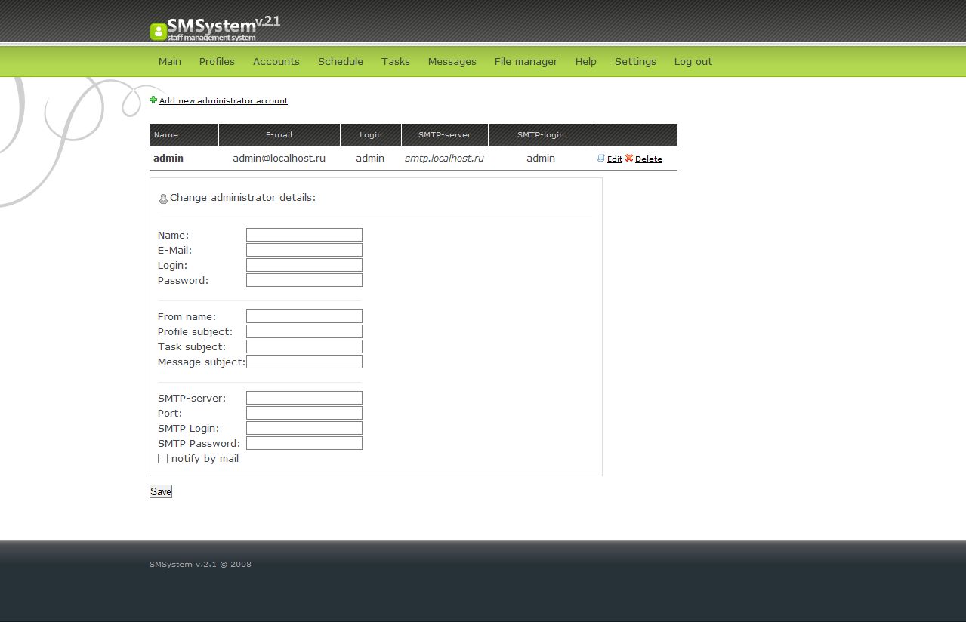Click the green plus add icon
Image resolution: width=966 pixels, height=622 pixels.
153,100
